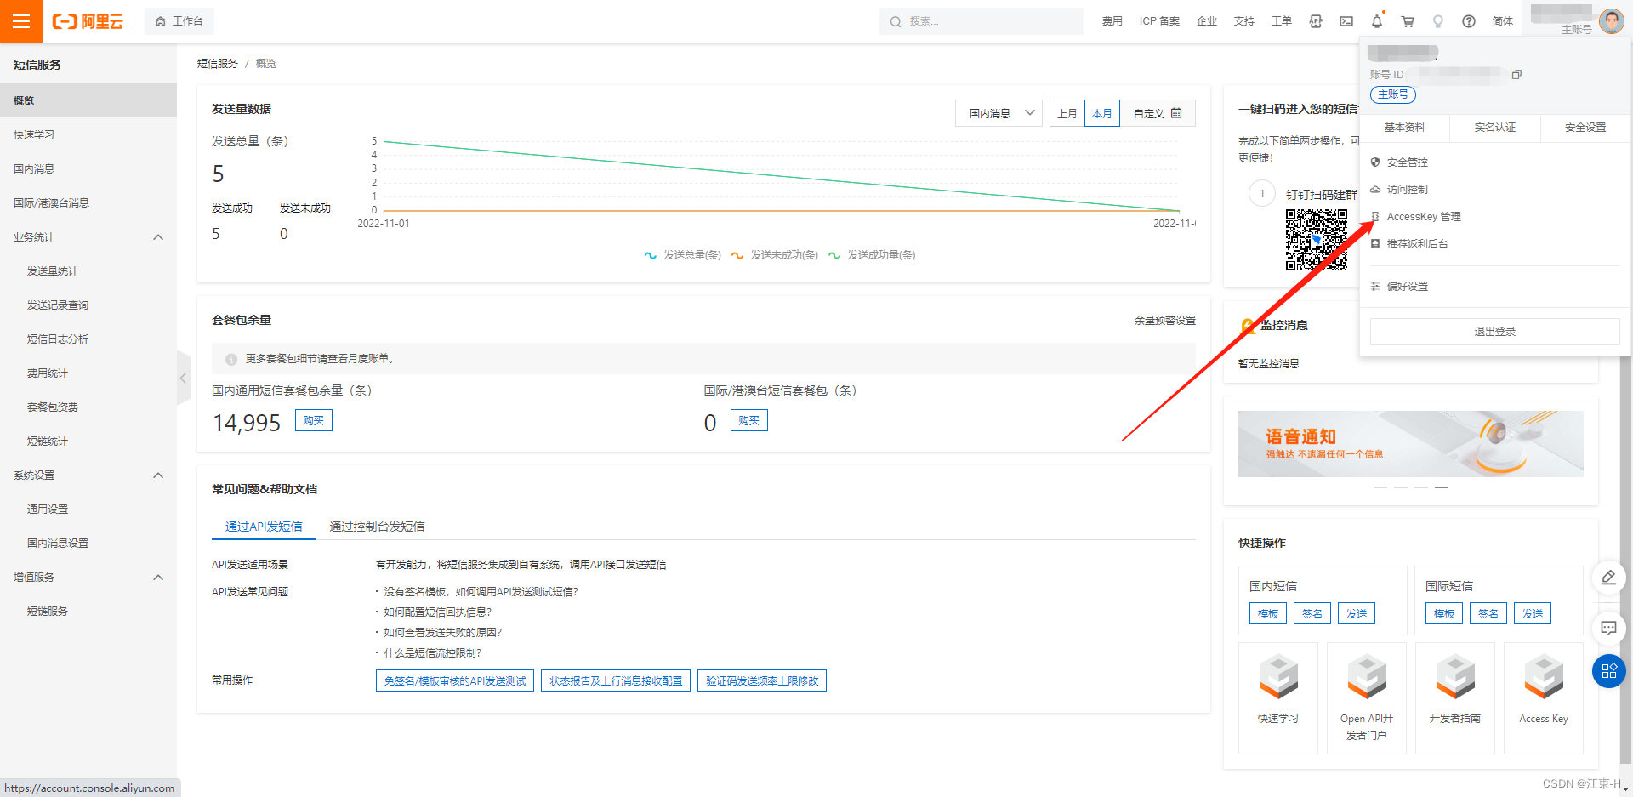Screen dimensions: 1633x797
Task: Open 国际/港澳台消息 in the sidebar
Action: pyautogui.click(x=88, y=202)
